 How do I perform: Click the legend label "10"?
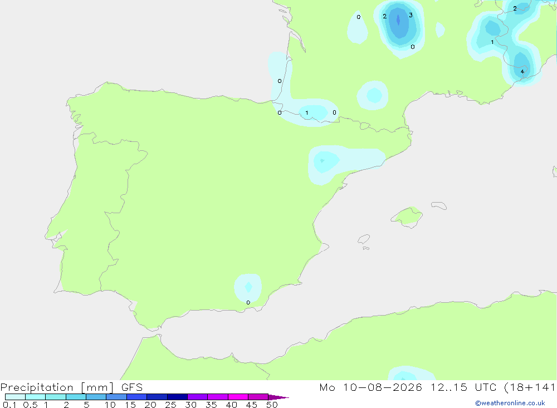click(110, 405)
